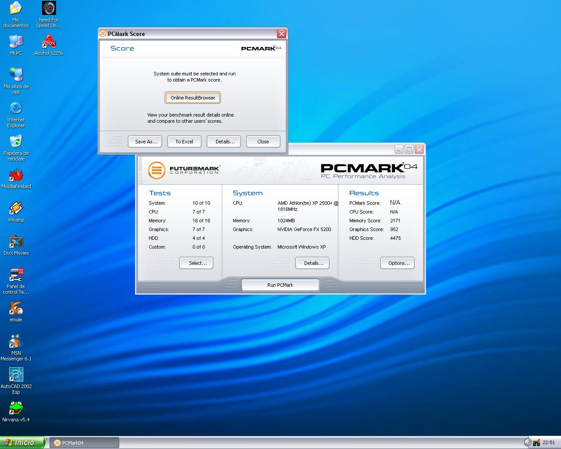Open Details in PCMark Score dialog
The image size is (561, 449).
[x=225, y=142]
